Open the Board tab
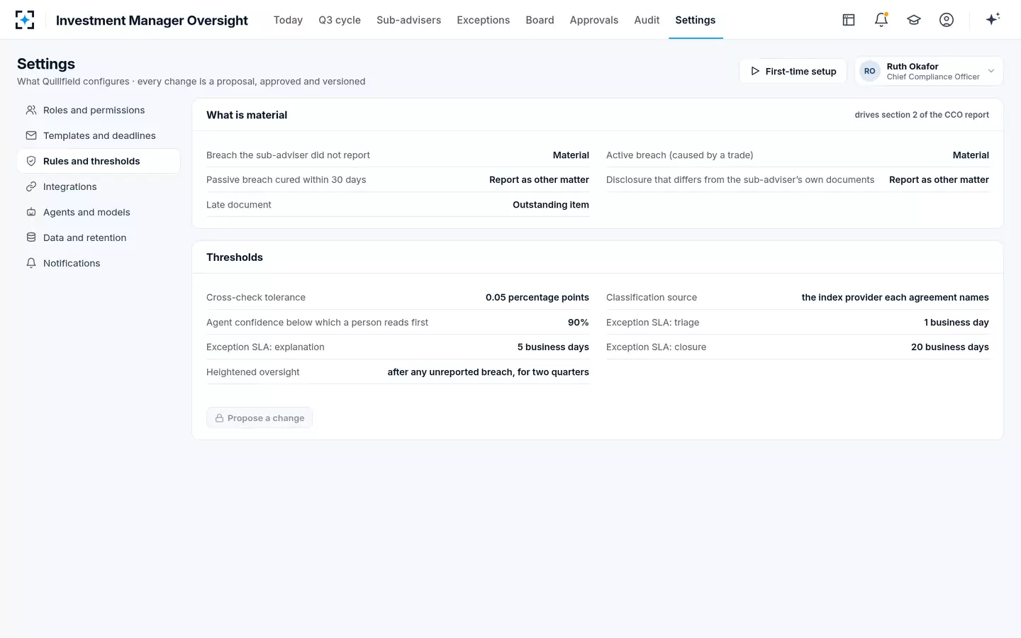 [x=540, y=20]
